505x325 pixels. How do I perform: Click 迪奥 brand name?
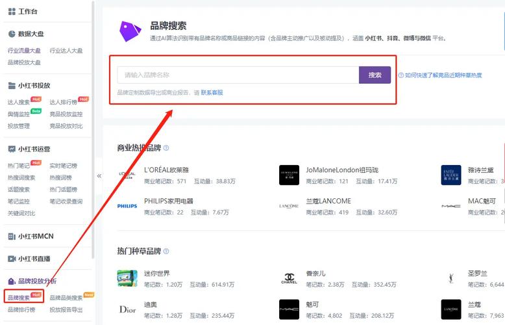(151, 304)
